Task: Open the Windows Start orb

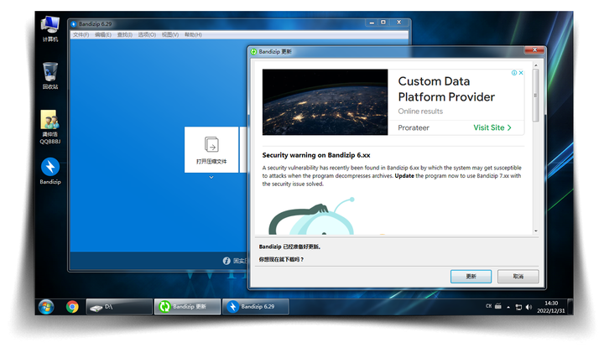Action: pos(46,307)
